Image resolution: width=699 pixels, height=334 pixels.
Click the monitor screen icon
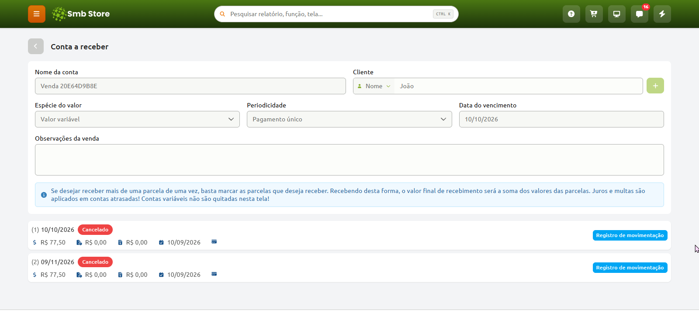coord(617,14)
